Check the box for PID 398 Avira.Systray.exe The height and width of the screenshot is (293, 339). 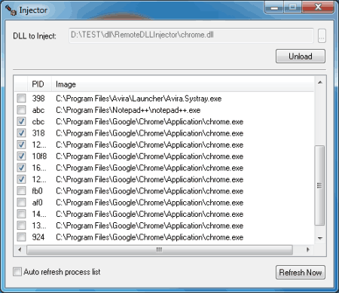pos(21,98)
